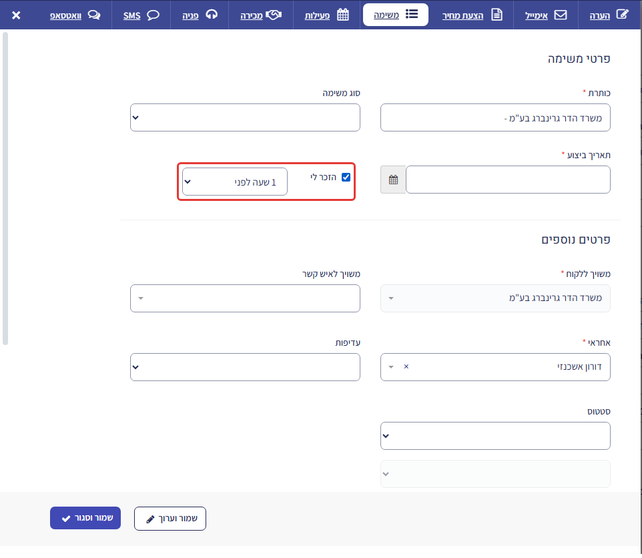This screenshot has height=558, width=642.
Task: Open the אחראי dropdown arrow
Action: (391, 367)
